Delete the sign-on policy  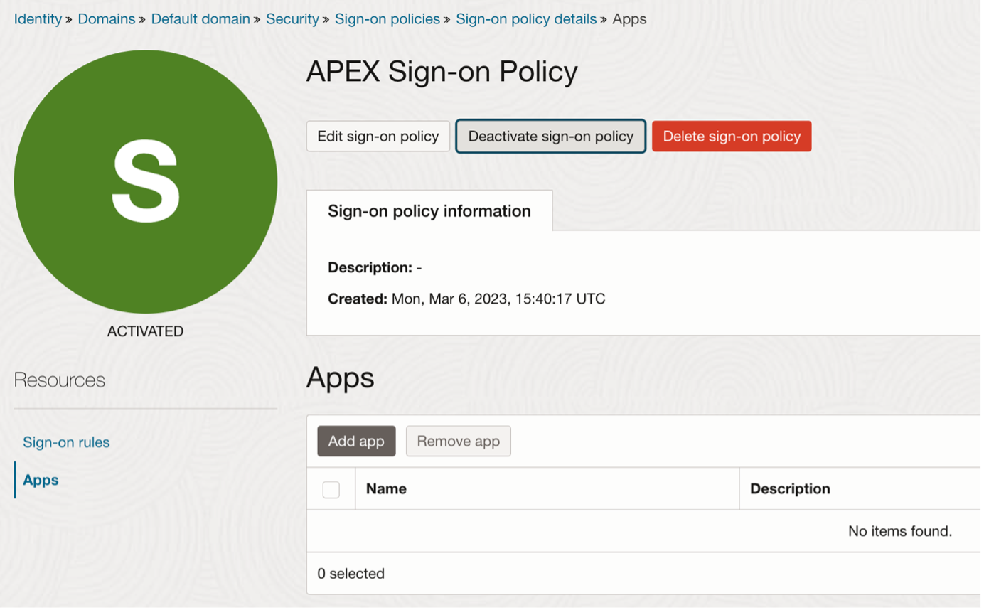click(732, 136)
